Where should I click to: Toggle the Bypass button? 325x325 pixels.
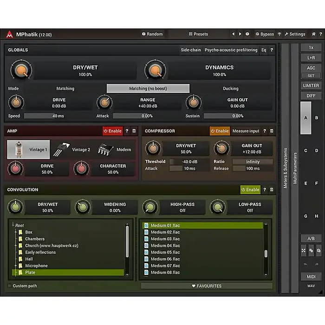click(x=265, y=34)
